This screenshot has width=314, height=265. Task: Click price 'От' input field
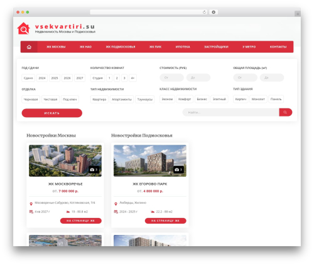(171, 78)
